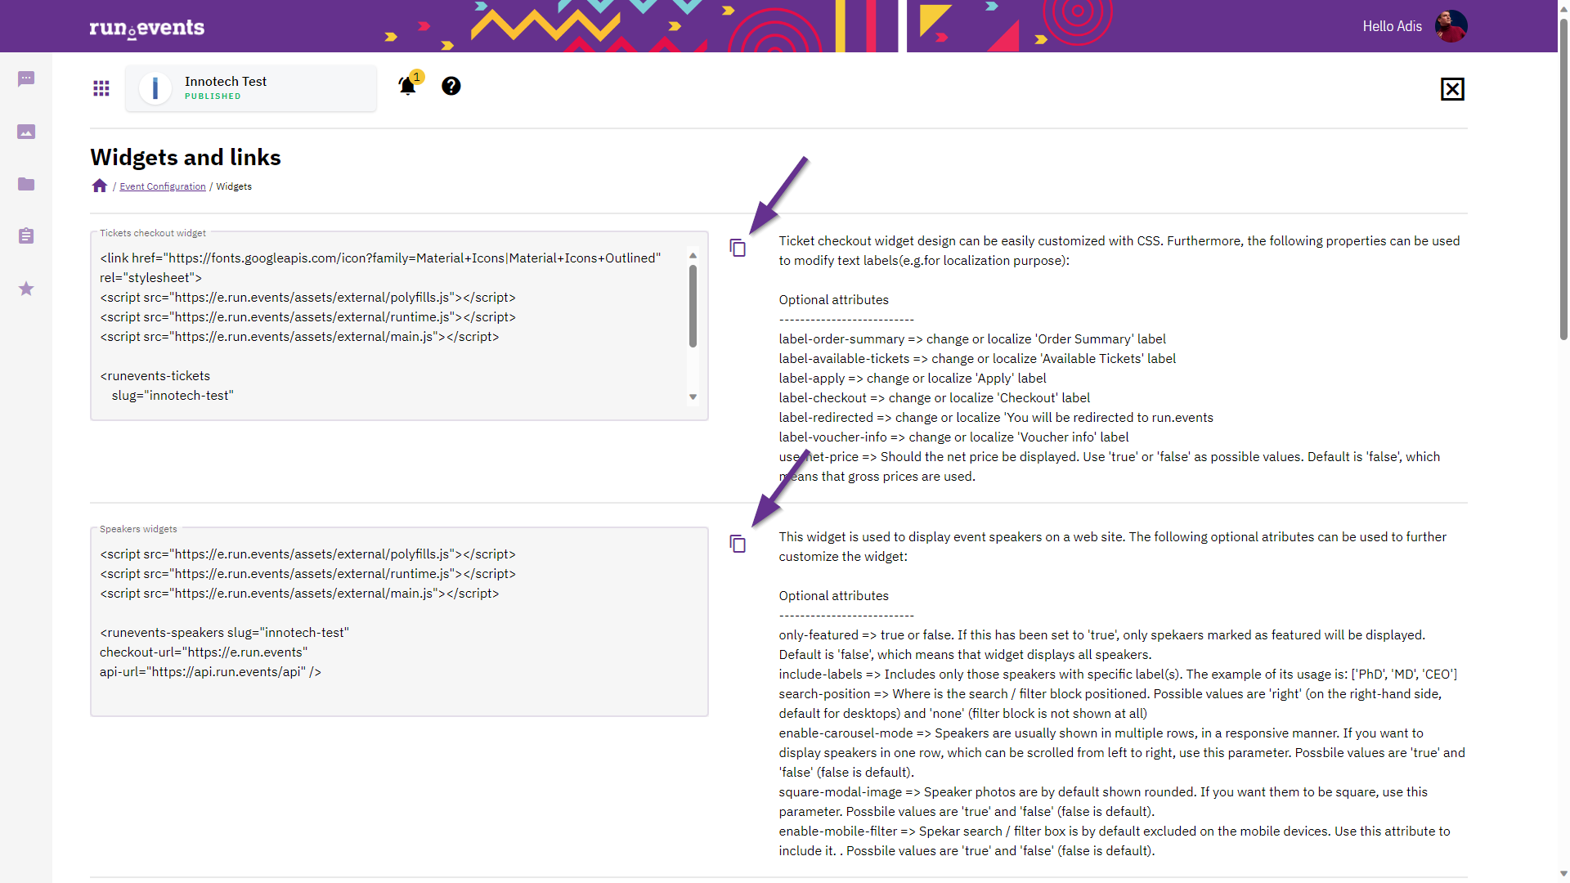Screen dimensions: 1570x883
Task: Open the folder sidebar icon
Action: [x=26, y=184]
